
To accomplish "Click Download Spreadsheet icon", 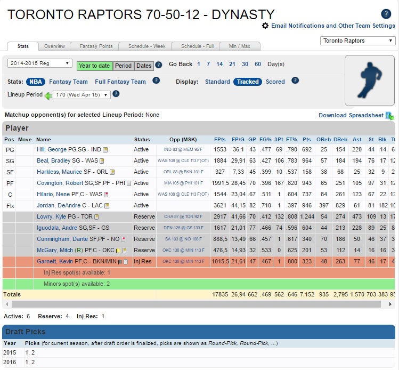I will click(389, 116).
